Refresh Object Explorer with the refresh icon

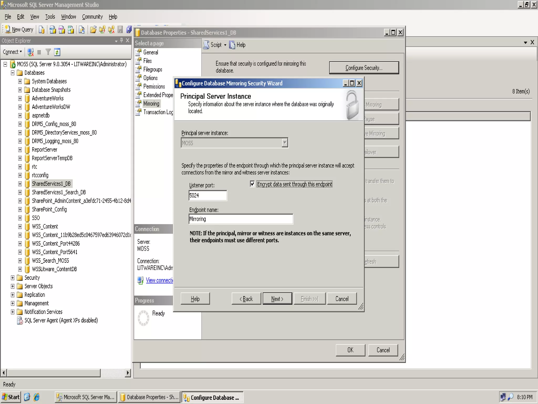(x=57, y=52)
